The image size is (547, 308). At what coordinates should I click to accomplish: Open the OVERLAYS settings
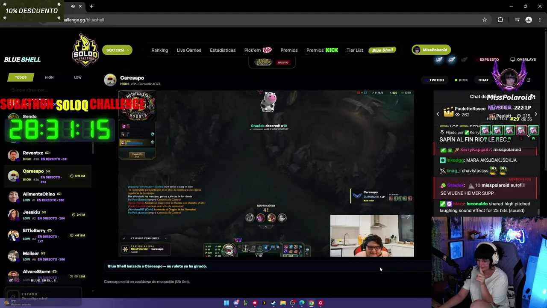click(523, 59)
